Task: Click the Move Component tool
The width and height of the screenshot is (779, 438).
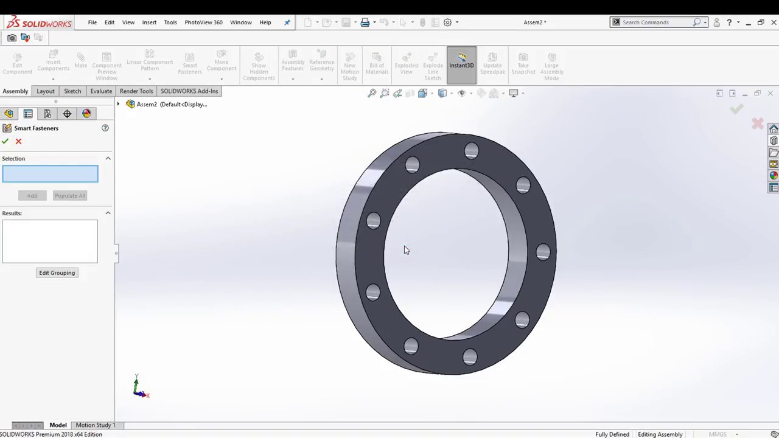Action: (222, 61)
